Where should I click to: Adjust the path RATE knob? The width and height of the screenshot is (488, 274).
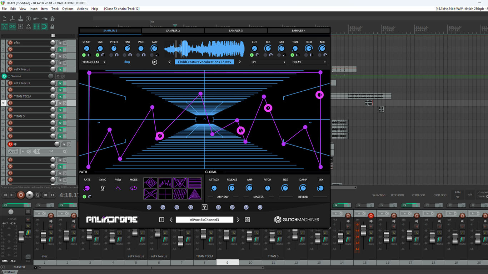point(87,188)
